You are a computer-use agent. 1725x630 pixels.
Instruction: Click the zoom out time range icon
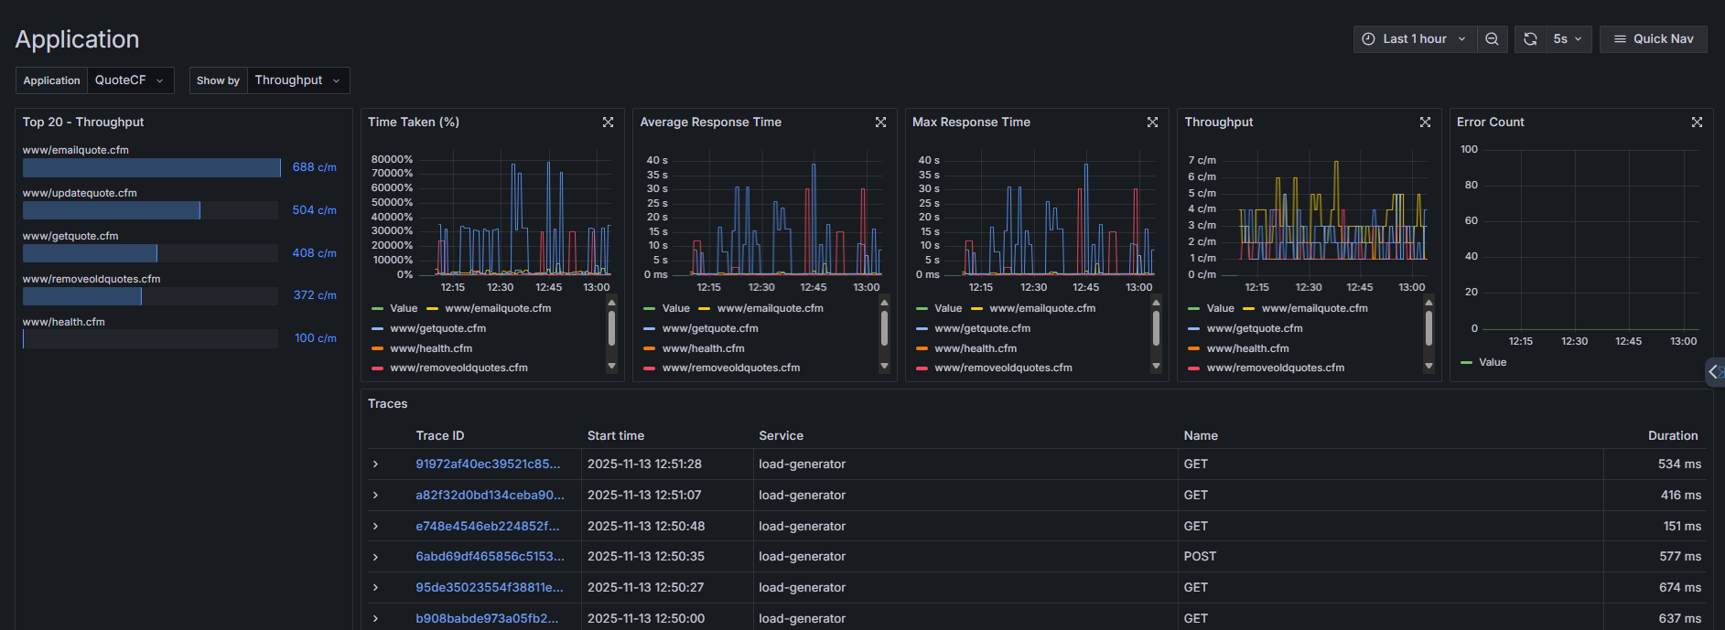coord(1492,39)
